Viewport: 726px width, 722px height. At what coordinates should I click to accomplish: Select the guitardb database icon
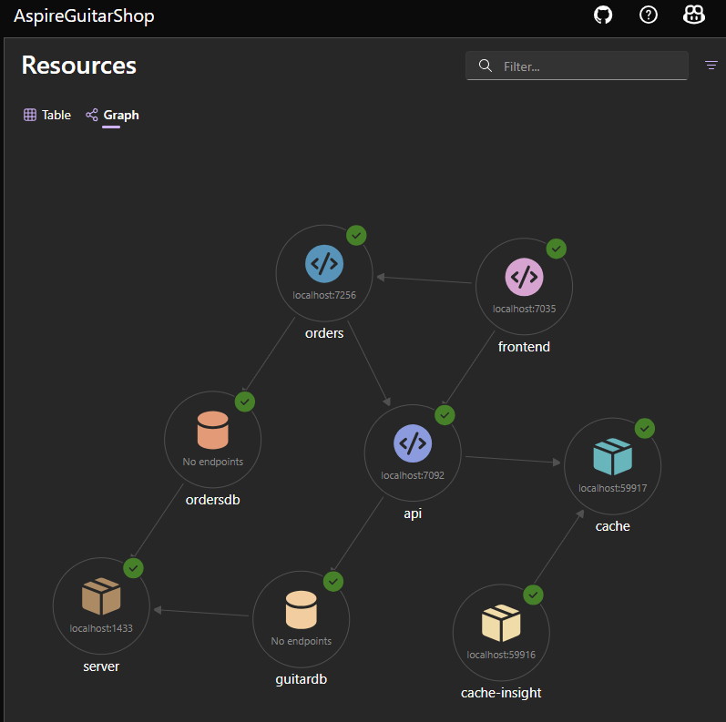click(302, 609)
